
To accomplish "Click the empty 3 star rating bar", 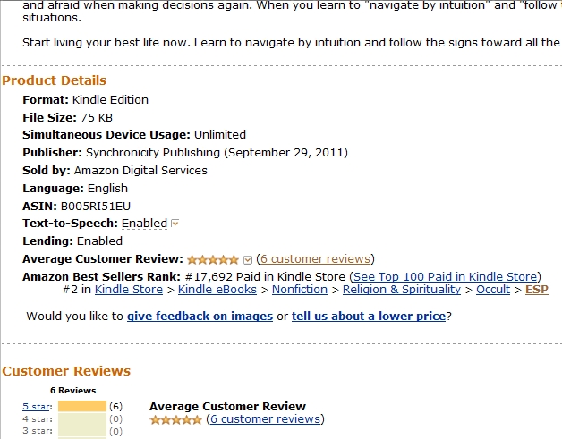I will click(x=82, y=431).
